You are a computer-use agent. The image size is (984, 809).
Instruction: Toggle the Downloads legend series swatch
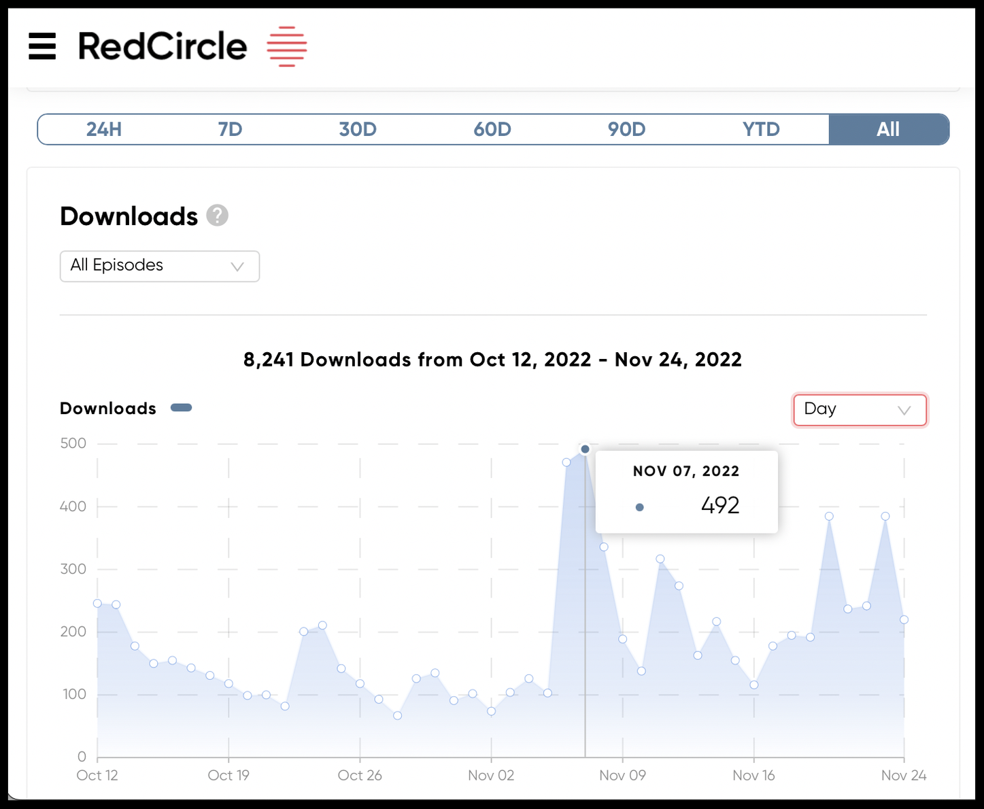pos(181,408)
